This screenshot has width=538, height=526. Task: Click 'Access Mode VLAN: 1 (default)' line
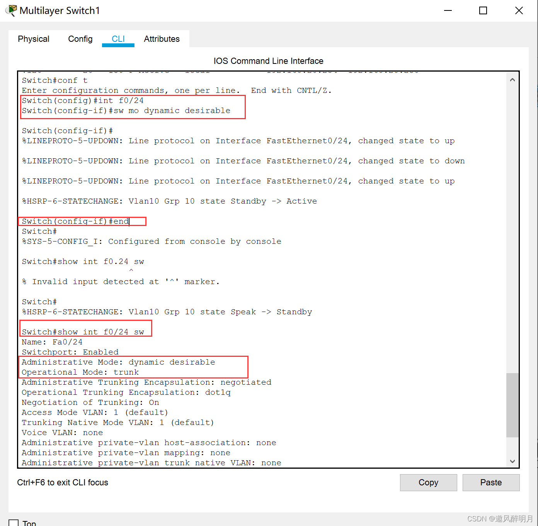95,412
